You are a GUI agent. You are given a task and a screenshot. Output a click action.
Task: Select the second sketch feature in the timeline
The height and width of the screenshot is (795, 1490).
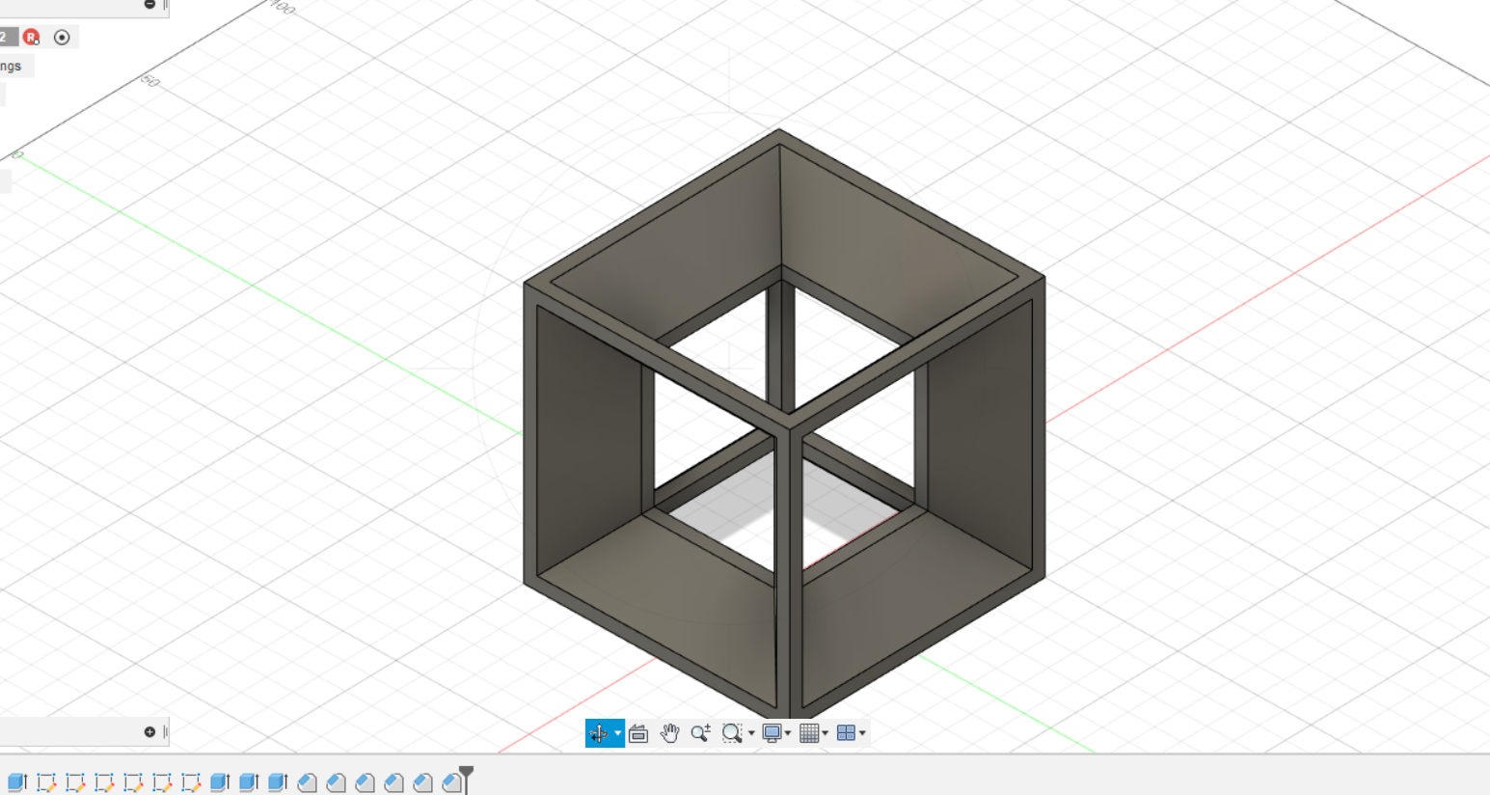75,782
